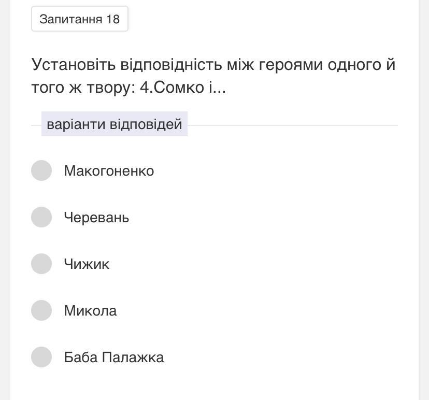Choose the Черевань radio option

click(x=41, y=217)
